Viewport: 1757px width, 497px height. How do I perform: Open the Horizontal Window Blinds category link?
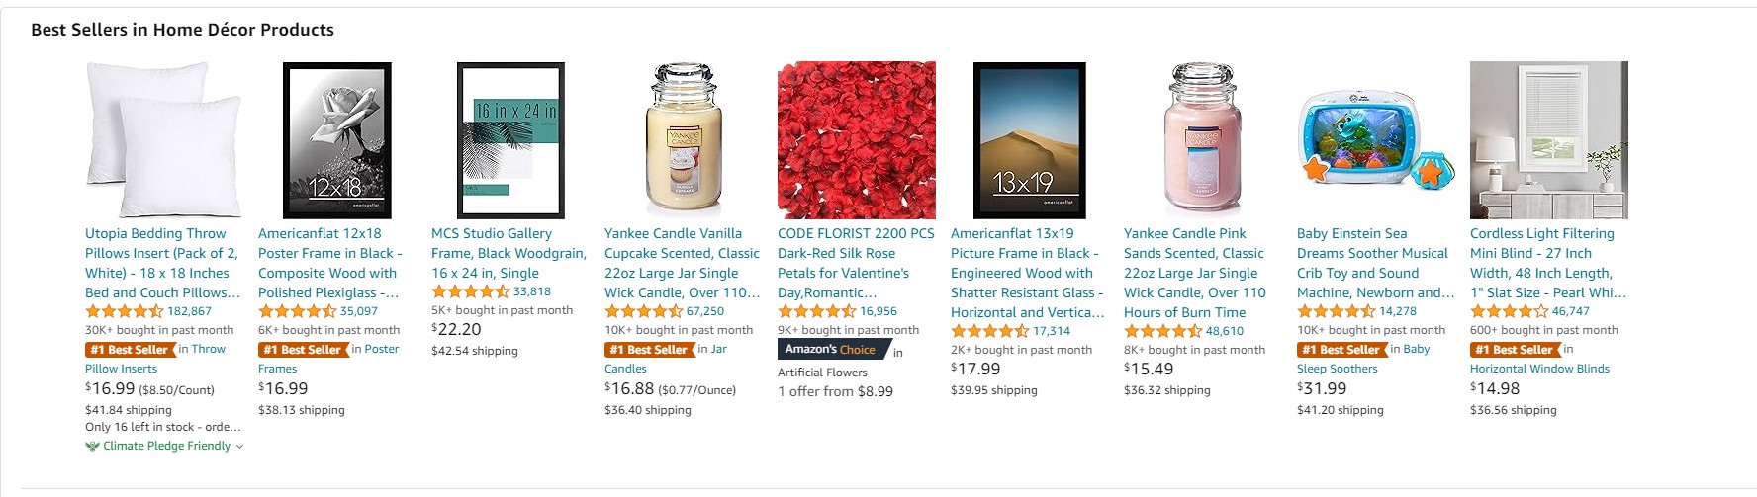pyautogui.click(x=1539, y=369)
